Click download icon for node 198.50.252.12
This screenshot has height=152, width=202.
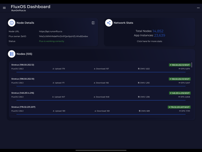click(94, 69)
